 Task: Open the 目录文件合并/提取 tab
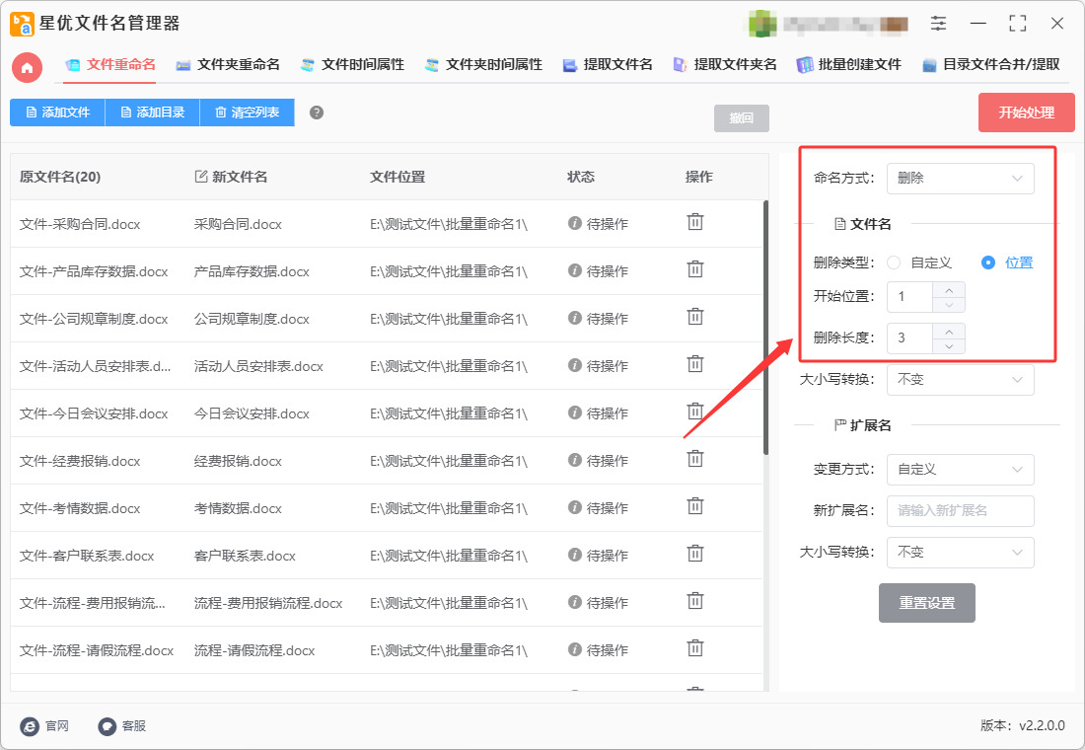point(991,65)
